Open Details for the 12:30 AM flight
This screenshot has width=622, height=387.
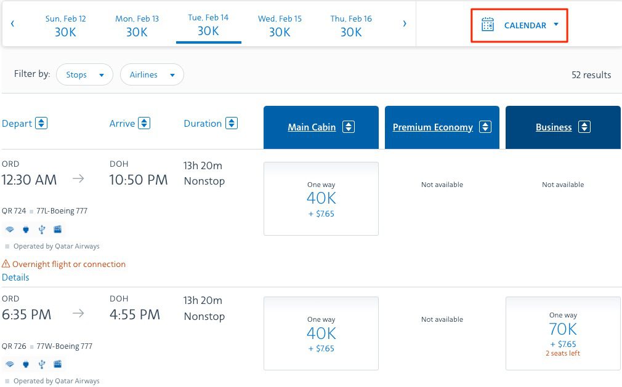(15, 277)
